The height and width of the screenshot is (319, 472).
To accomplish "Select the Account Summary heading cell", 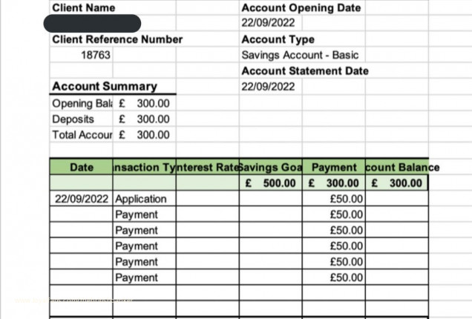I will click(x=104, y=87).
